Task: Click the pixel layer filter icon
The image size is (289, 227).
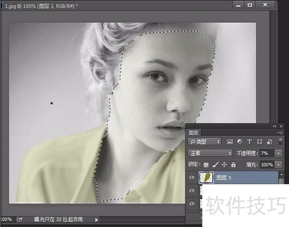Action: [x=230, y=142]
